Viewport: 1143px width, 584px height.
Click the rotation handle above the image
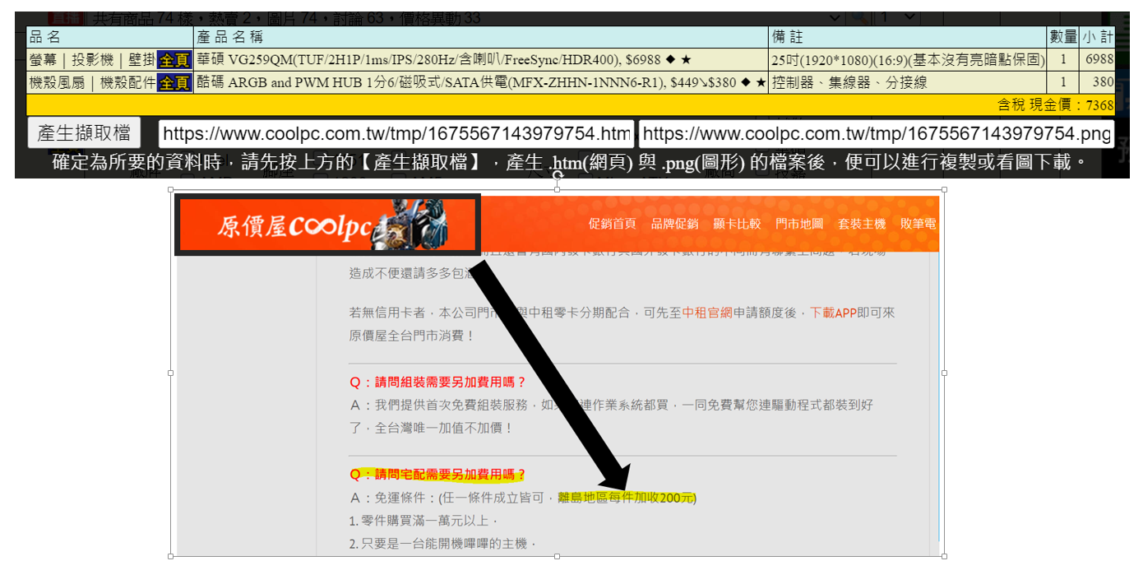[x=558, y=175]
